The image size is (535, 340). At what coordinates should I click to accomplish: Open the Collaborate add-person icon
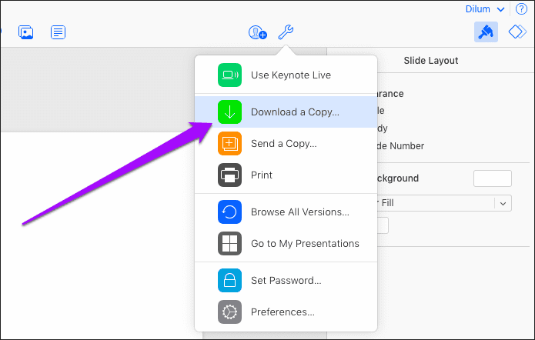258,32
